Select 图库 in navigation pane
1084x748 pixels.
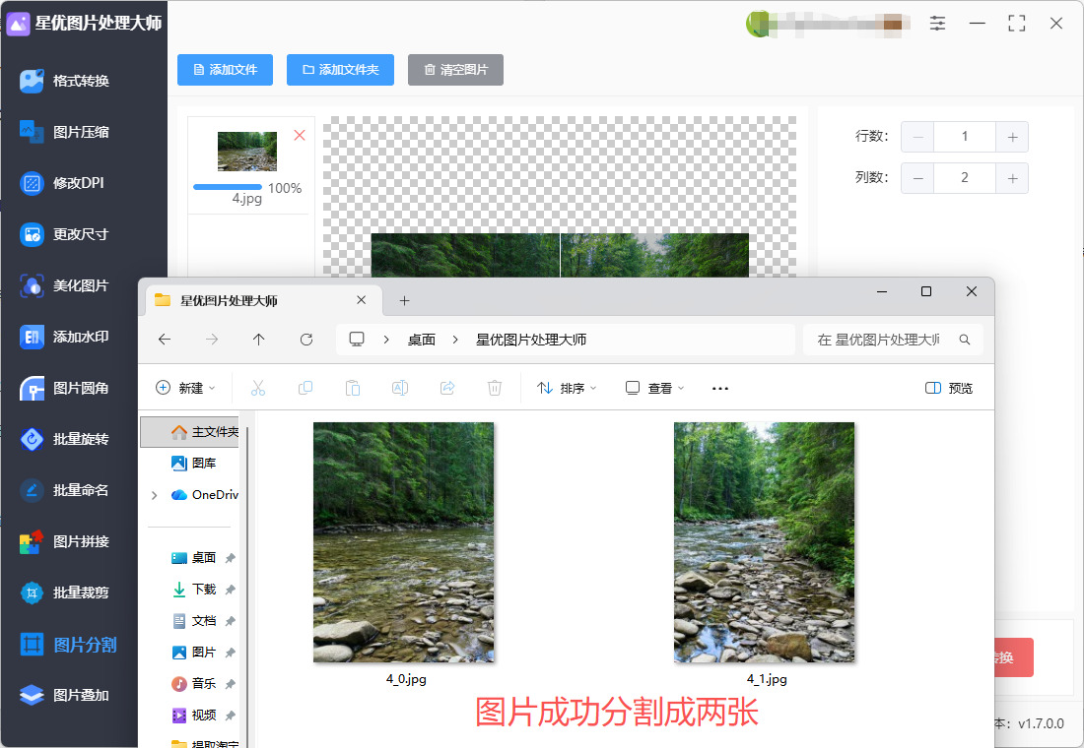click(x=193, y=463)
